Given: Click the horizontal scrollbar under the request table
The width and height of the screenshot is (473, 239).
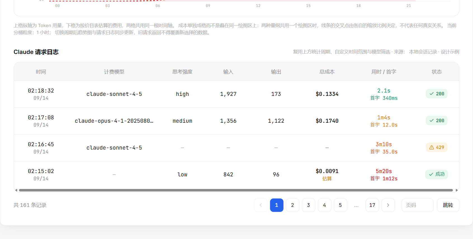Looking at the screenshot, I should pyautogui.click(x=236, y=190).
